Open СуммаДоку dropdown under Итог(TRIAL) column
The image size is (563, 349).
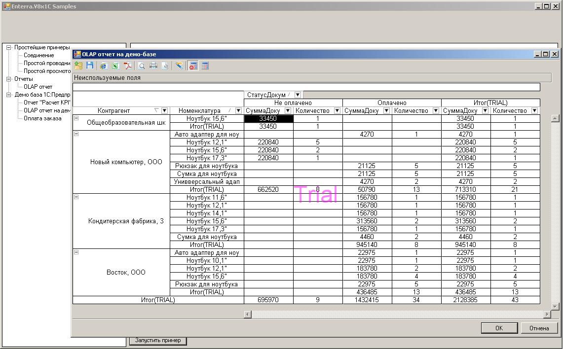tap(485, 110)
